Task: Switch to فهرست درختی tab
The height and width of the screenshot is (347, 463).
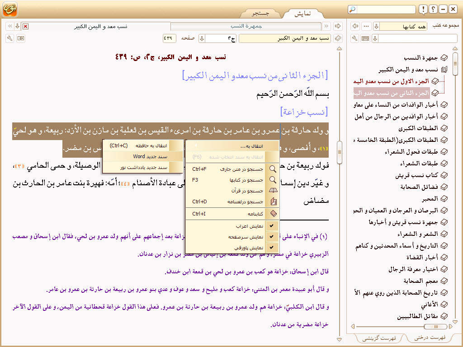Action: point(430,337)
